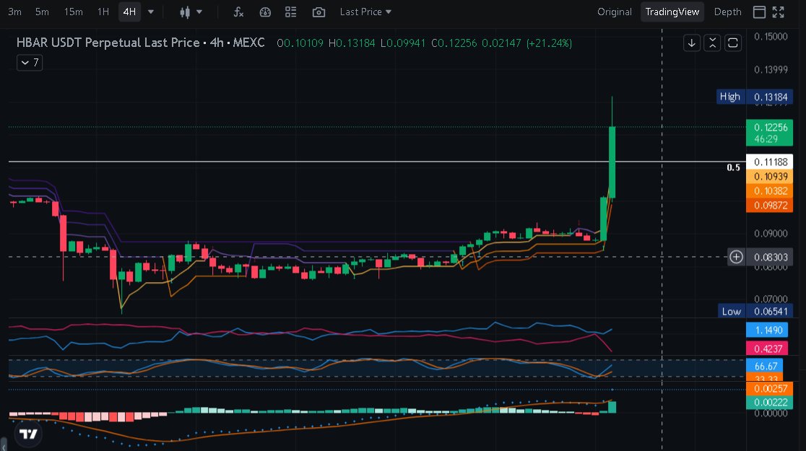Click the gauge-shaped indicator templates icon
The width and height of the screenshot is (806, 451).
point(265,12)
